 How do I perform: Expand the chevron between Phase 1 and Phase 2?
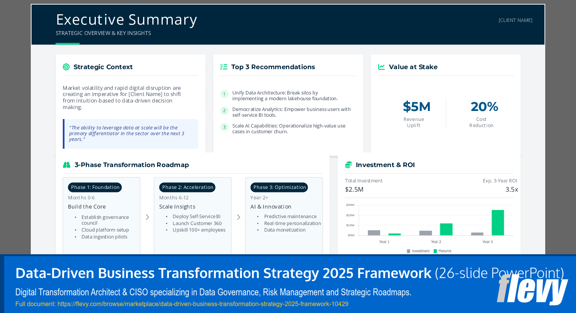click(x=147, y=217)
